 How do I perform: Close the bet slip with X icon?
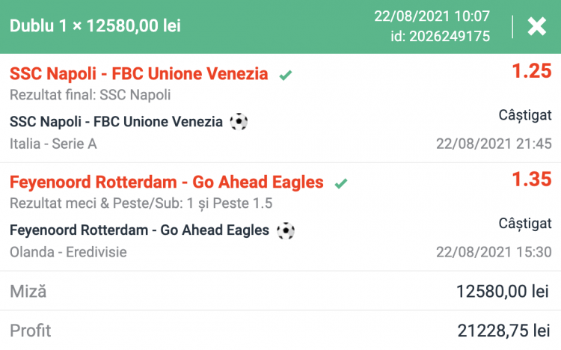pos(537,27)
